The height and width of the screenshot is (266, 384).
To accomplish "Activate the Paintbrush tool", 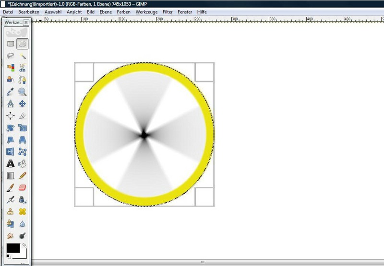I will tap(11, 187).
